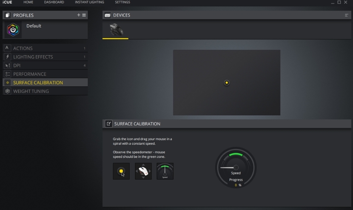353x210 pixels.
Task: Open the LIGHTING EFFECTS section
Action: point(45,57)
